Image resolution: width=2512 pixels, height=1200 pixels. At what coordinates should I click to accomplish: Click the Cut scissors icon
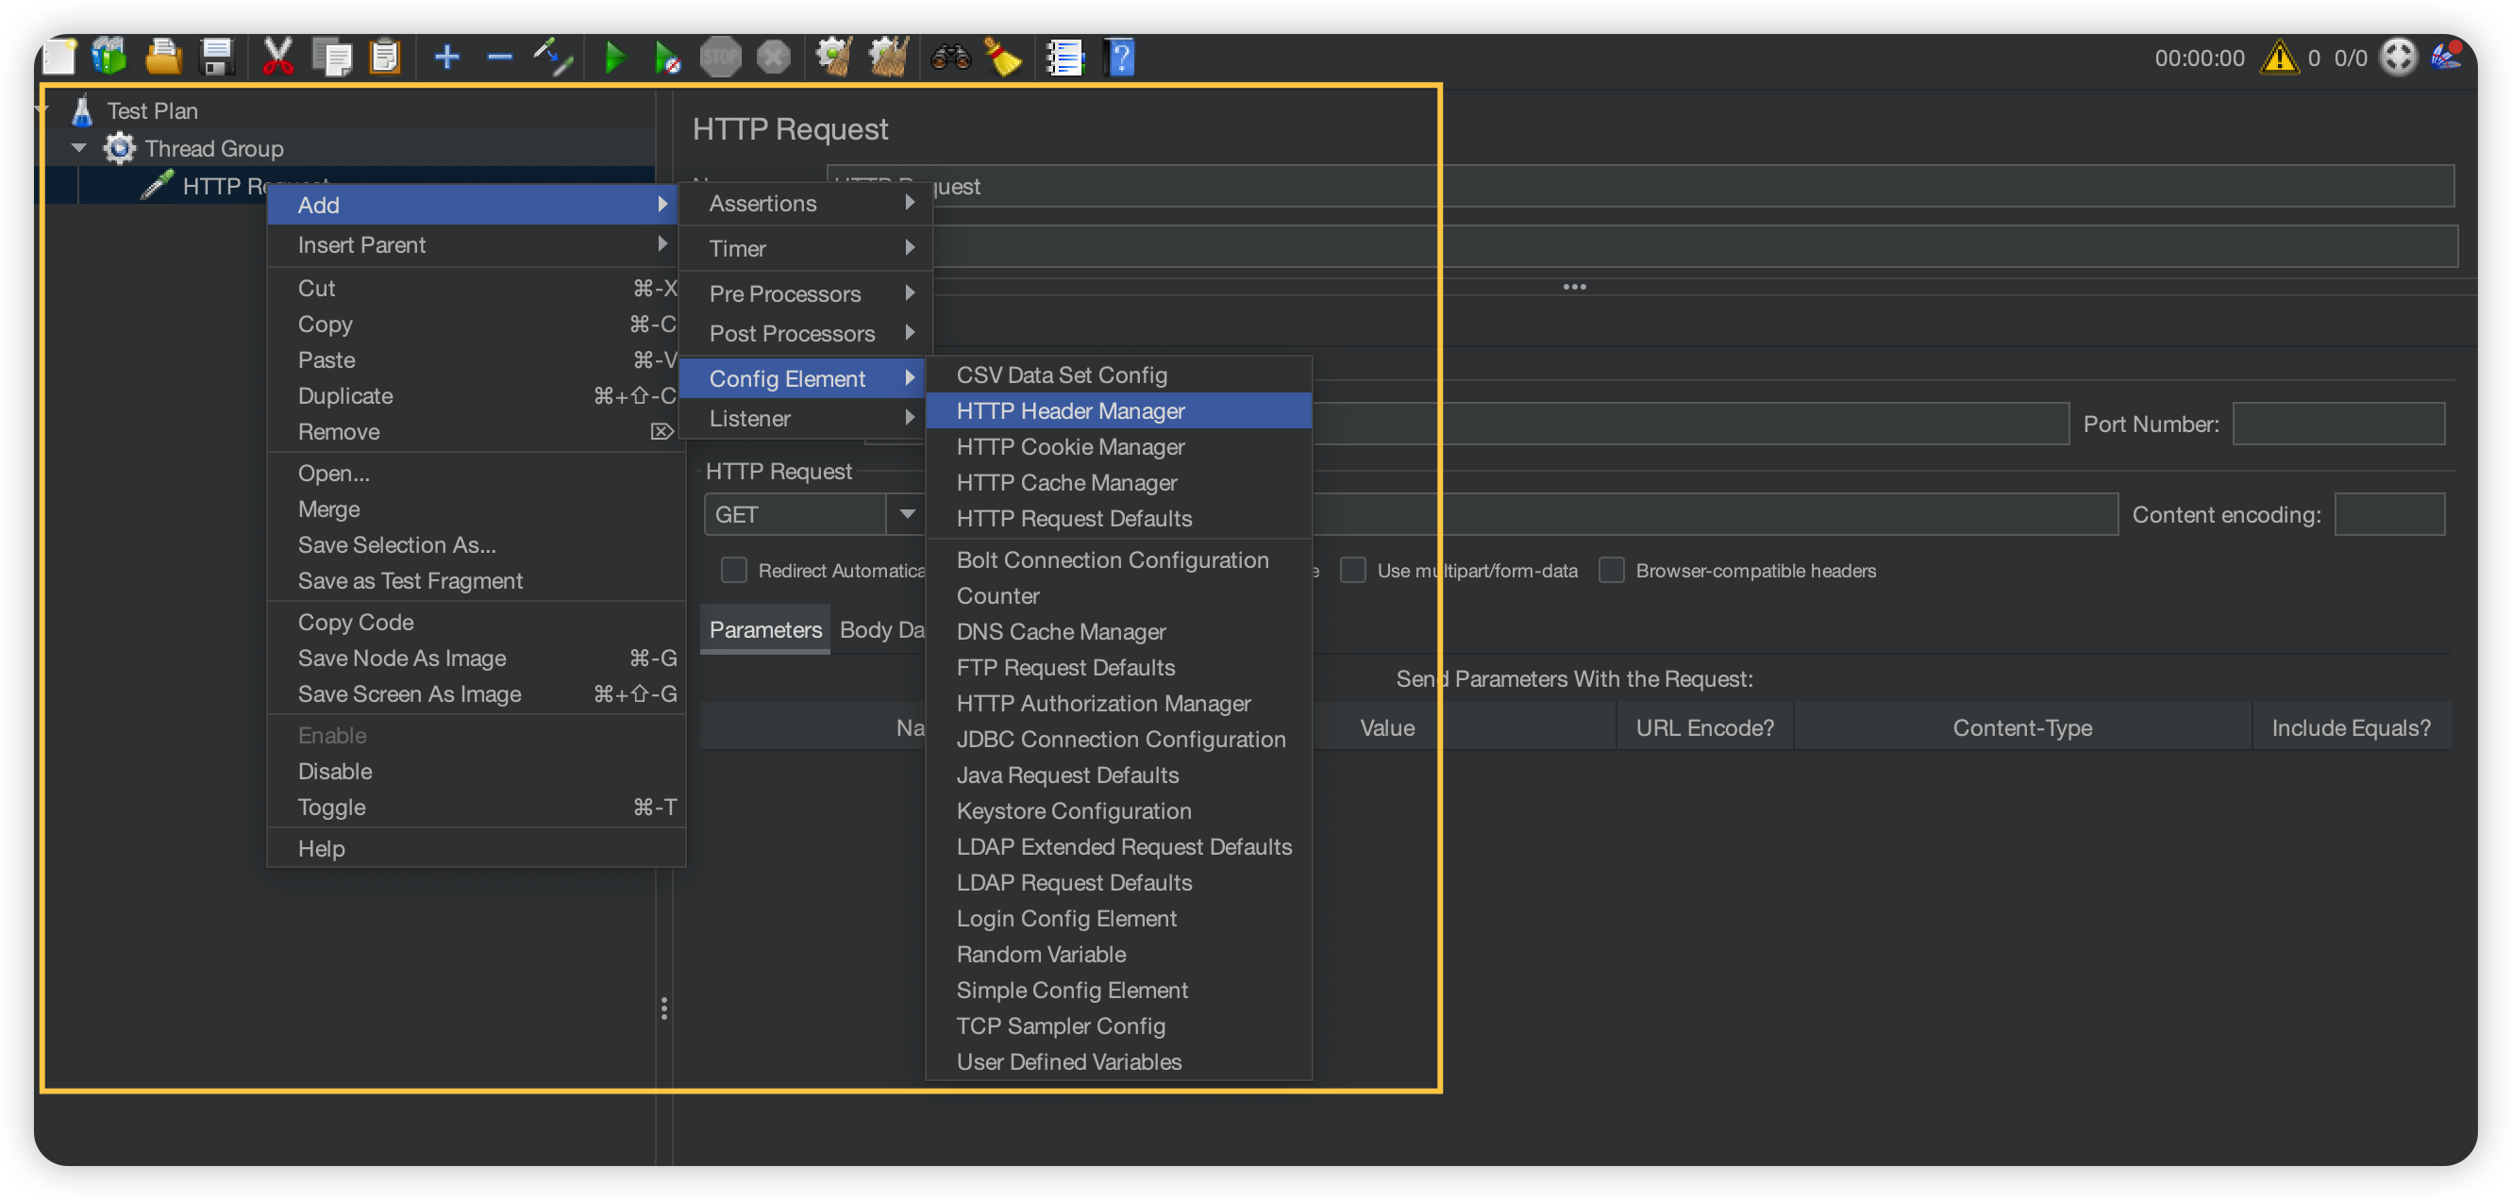[x=278, y=58]
